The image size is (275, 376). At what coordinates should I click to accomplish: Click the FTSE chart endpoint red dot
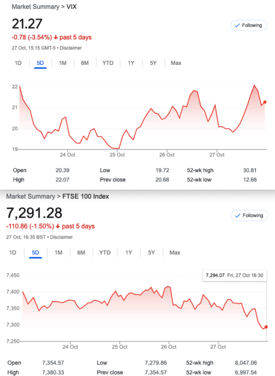266,327
